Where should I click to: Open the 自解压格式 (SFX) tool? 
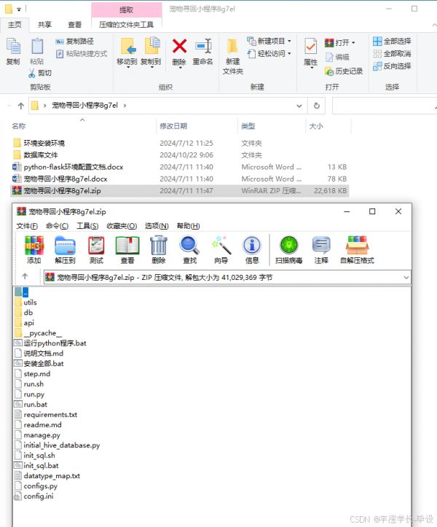point(357,249)
